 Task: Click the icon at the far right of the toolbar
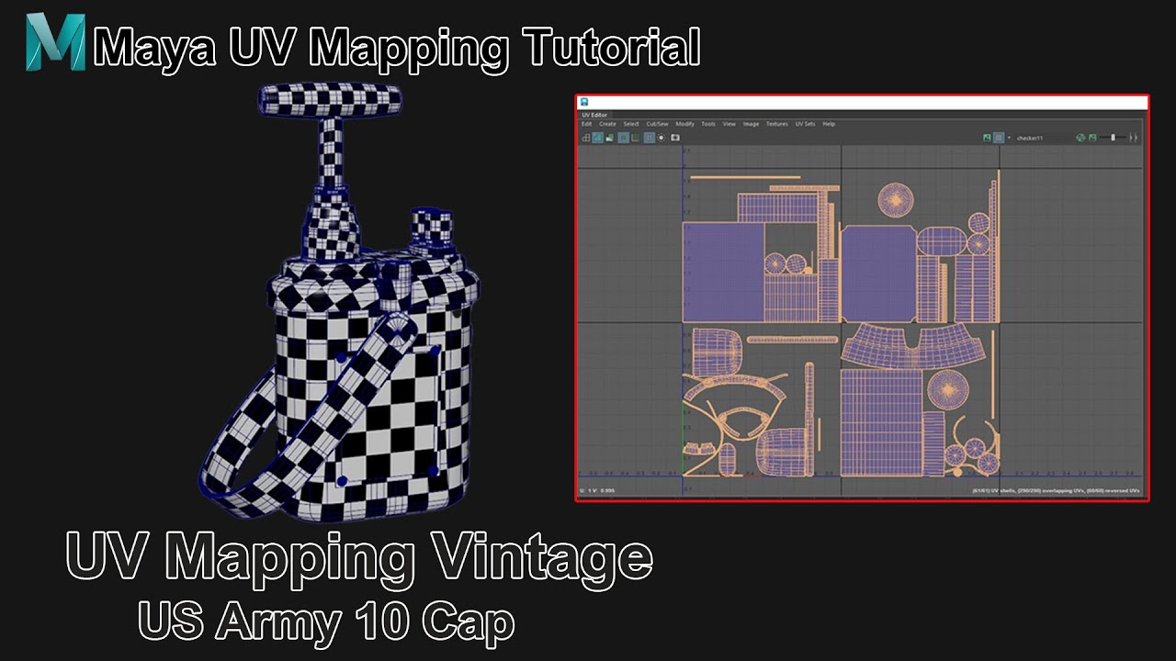(1134, 138)
